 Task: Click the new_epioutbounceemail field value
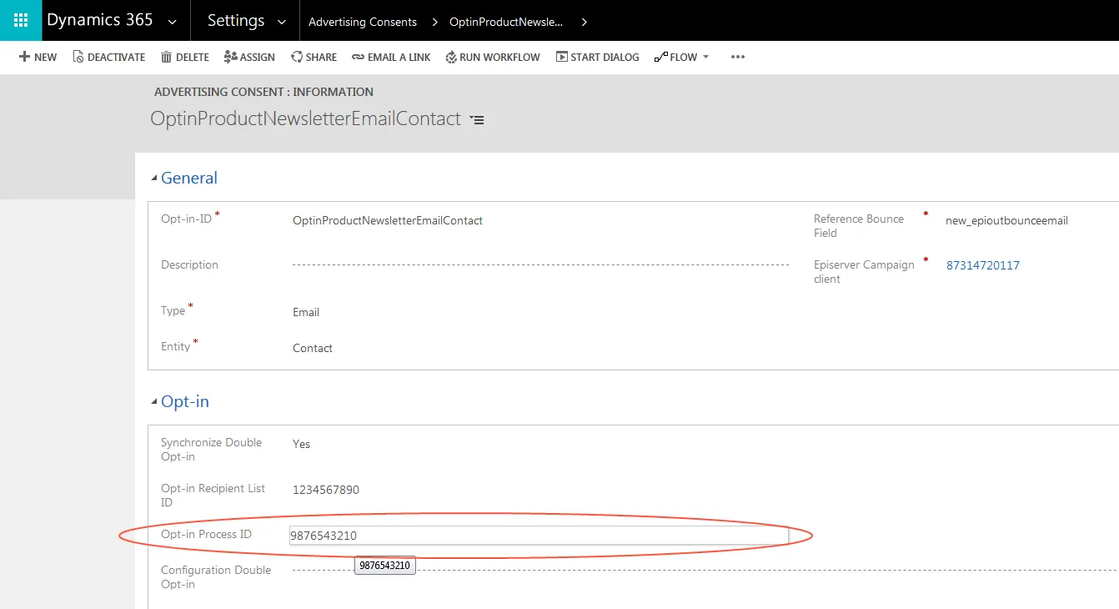click(x=1006, y=221)
